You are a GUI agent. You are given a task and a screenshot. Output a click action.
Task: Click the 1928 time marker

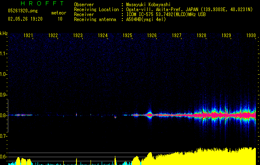pyautogui.click(x=201, y=35)
